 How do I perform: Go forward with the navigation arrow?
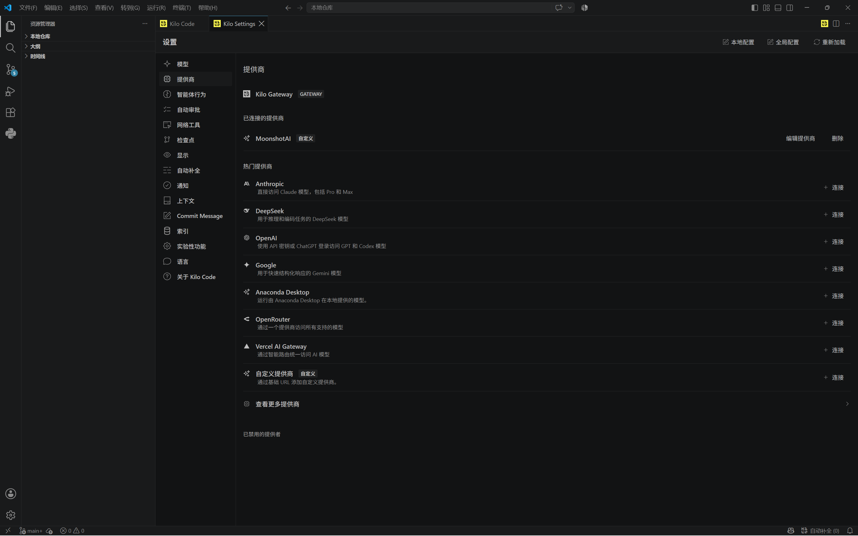pos(300,8)
